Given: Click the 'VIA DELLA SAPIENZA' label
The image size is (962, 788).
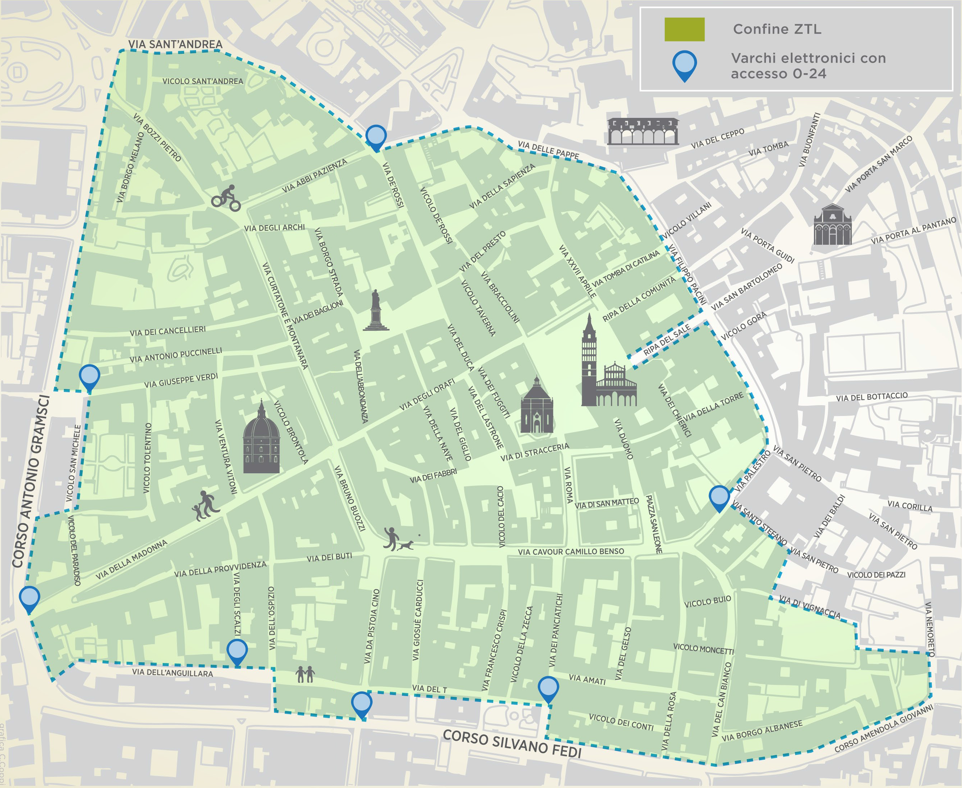Looking at the screenshot, I should pyautogui.click(x=502, y=187).
